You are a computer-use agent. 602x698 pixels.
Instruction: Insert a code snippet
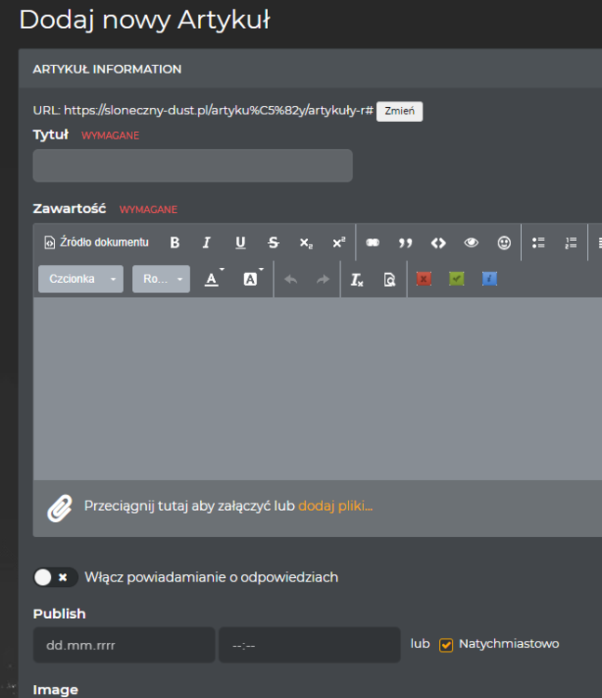click(438, 243)
